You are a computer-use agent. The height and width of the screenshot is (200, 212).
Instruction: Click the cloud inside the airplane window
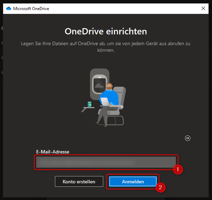(99, 85)
